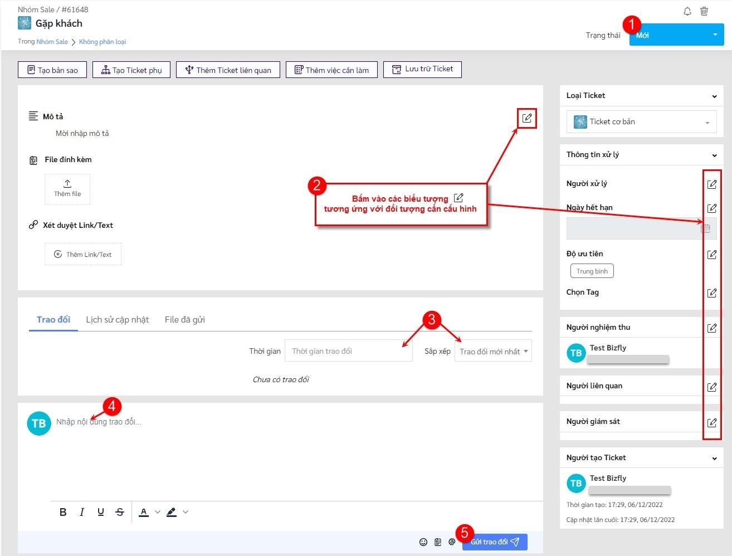Viewport: 732px width, 556px height.
Task: Open the emoji picker icon
Action: coord(423,542)
